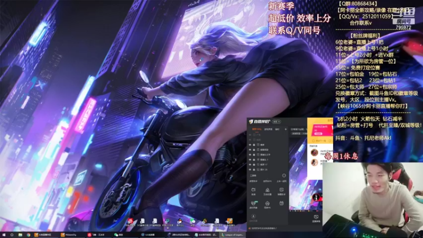
Task: Open the gift box tool icon
Action: click(x=281, y=203)
